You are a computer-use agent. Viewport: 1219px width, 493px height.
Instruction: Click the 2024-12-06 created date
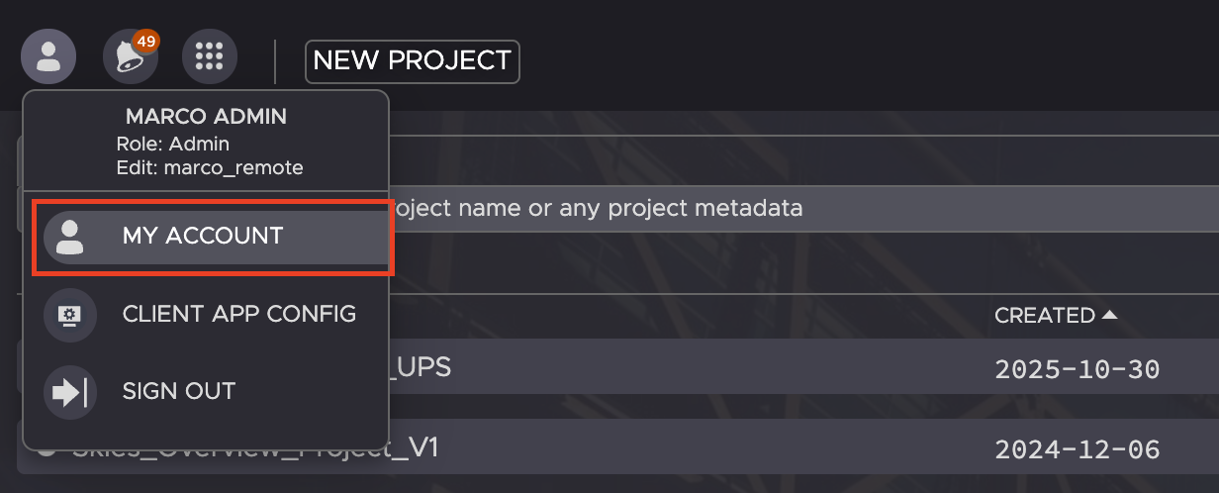pos(1077,449)
